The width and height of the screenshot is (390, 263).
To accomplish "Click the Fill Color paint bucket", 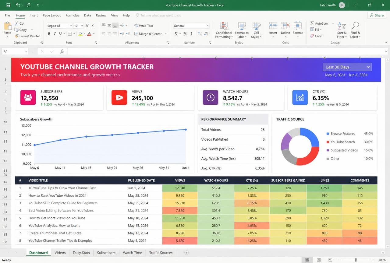I will coord(80,34).
